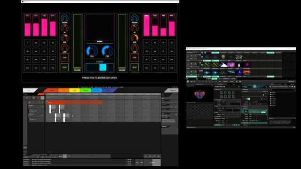Click the left deck FX2 pink fader

[x=36, y=25]
